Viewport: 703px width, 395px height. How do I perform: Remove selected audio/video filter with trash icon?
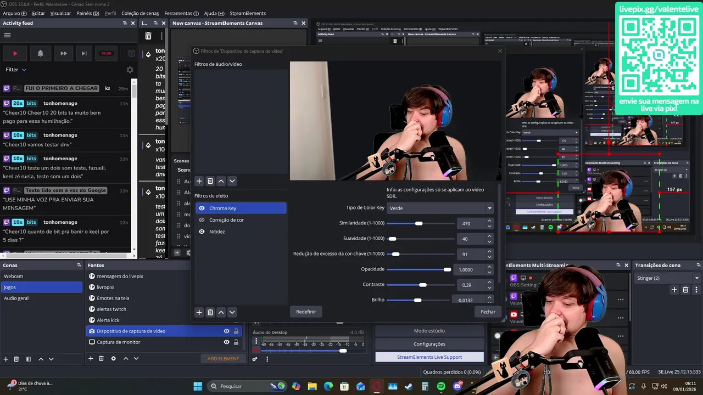210,181
